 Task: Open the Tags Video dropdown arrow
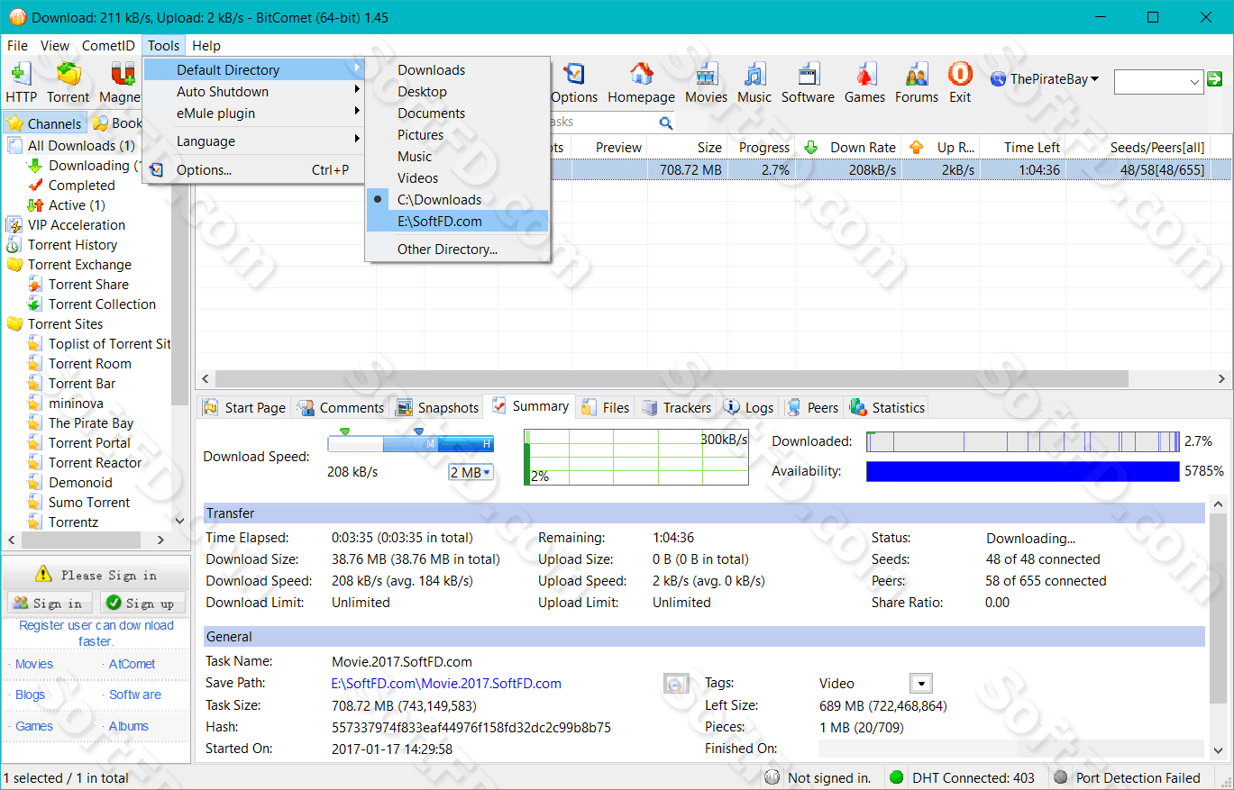[x=920, y=684]
